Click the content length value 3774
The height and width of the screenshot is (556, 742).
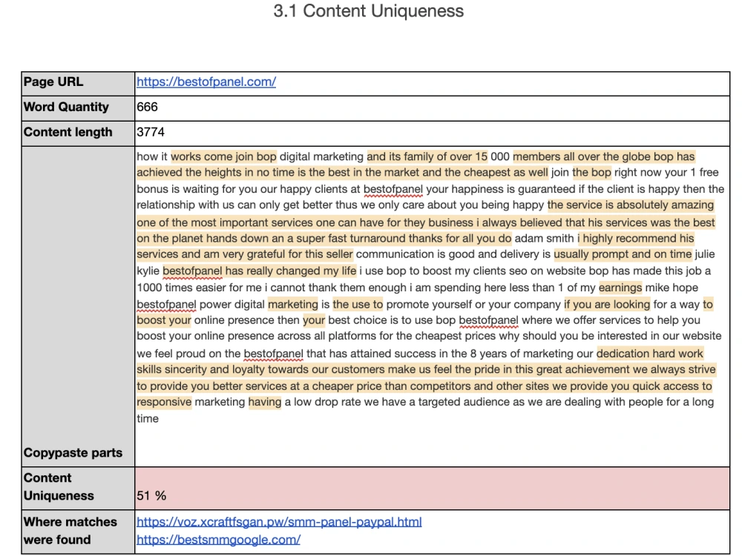(151, 132)
